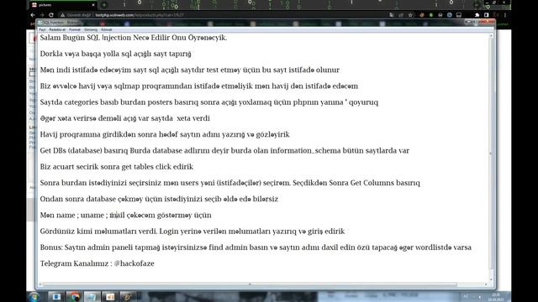The height and width of the screenshot is (302, 538).
Task: Click the Notepad vertical scrollbar
Action: [x=491, y=153]
